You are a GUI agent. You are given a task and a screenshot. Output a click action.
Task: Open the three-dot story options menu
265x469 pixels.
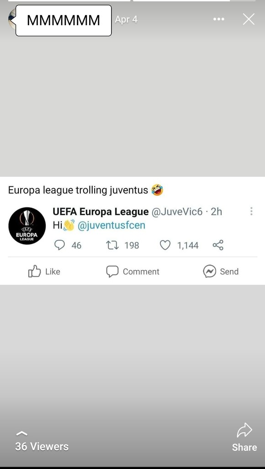pyautogui.click(x=218, y=19)
